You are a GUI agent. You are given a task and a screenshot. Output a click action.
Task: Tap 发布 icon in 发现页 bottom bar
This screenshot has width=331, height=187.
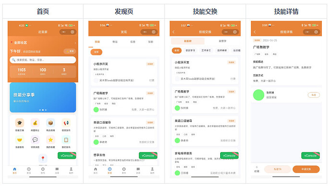pyautogui.click(x=124, y=169)
